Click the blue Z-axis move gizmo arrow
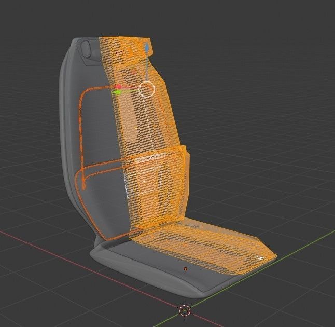The image size is (335, 327). (147, 48)
